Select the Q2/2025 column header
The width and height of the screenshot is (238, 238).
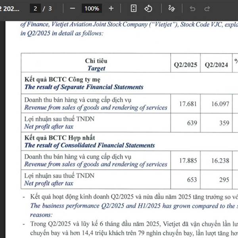coord(186,65)
